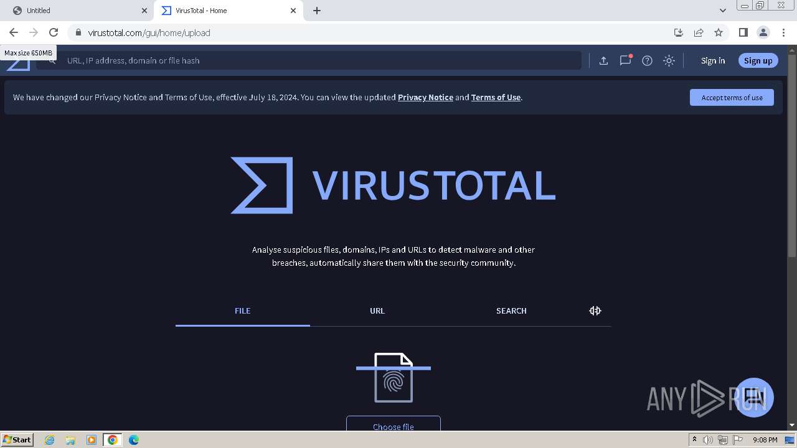Image resolution: width=797 pixels, height=448 pixels.
Task: Click the Chrome taskbar icon
Action: (113, 440)
